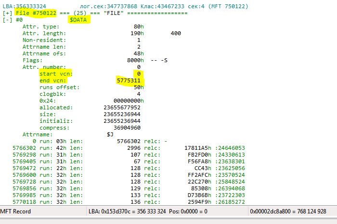Click the clogblk value 4
This screenshot has height=224, width=337.
click(x=139, y=94)
